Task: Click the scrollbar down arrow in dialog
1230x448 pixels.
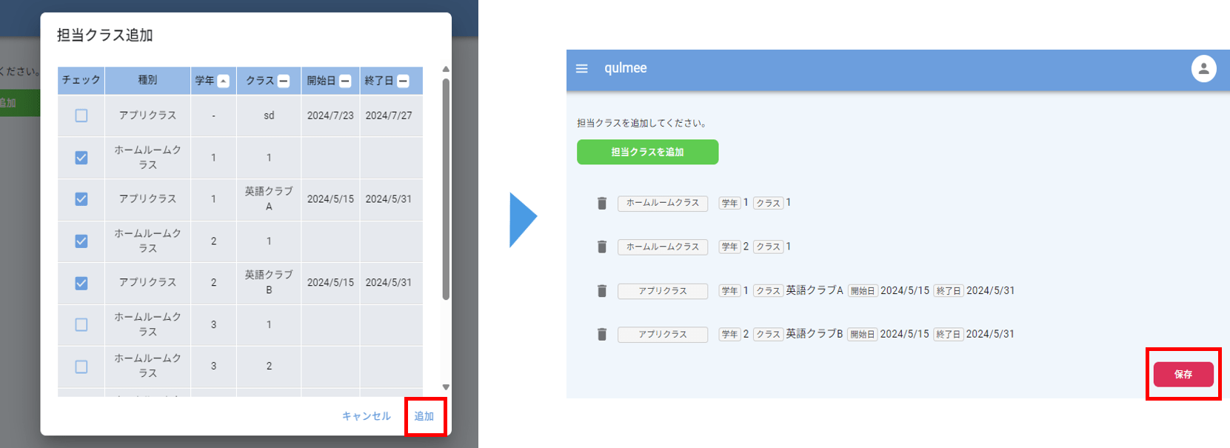Action: tap(446, 387)
